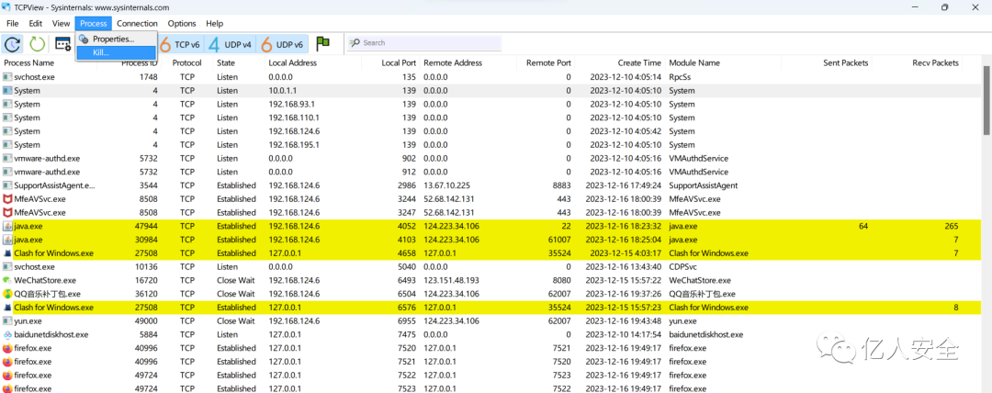Select remote address 13.67.10.225
992x393 pixels.
click(x=445, y=185)
